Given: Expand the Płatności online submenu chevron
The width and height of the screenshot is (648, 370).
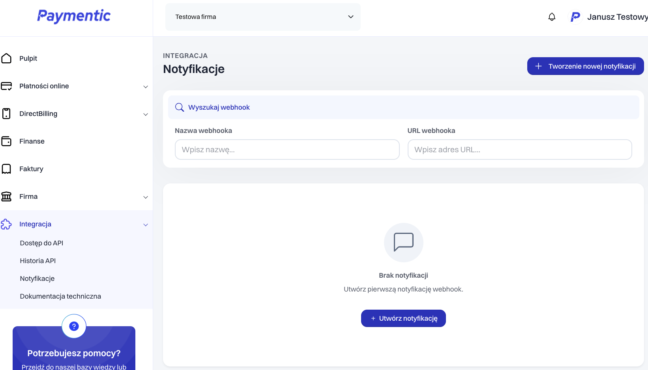Looking at the screenshot, I should pos(146,87).
